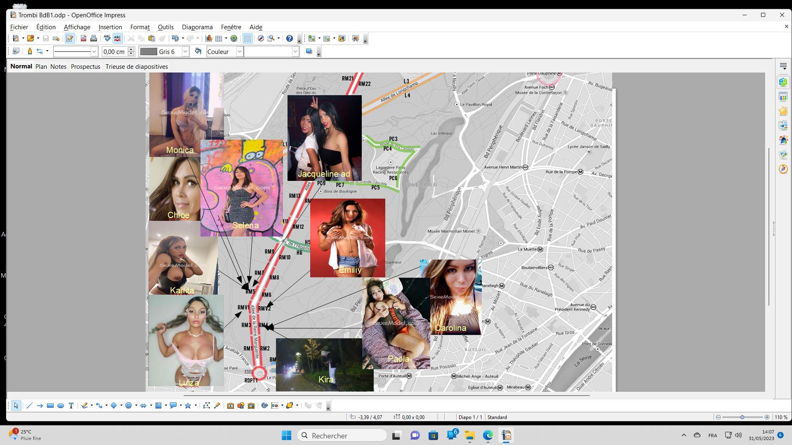Toggle the AutoSpellcheck button
Viewport: 792px width, 445px height.
pos(118,38)
